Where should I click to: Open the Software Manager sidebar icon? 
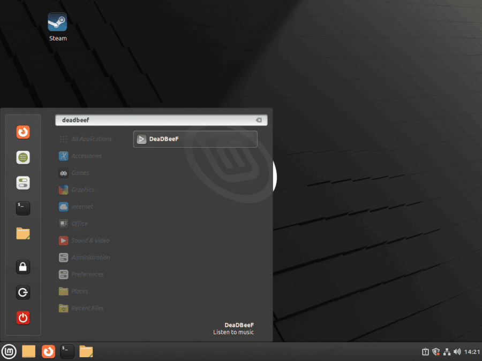coord(22,157)
